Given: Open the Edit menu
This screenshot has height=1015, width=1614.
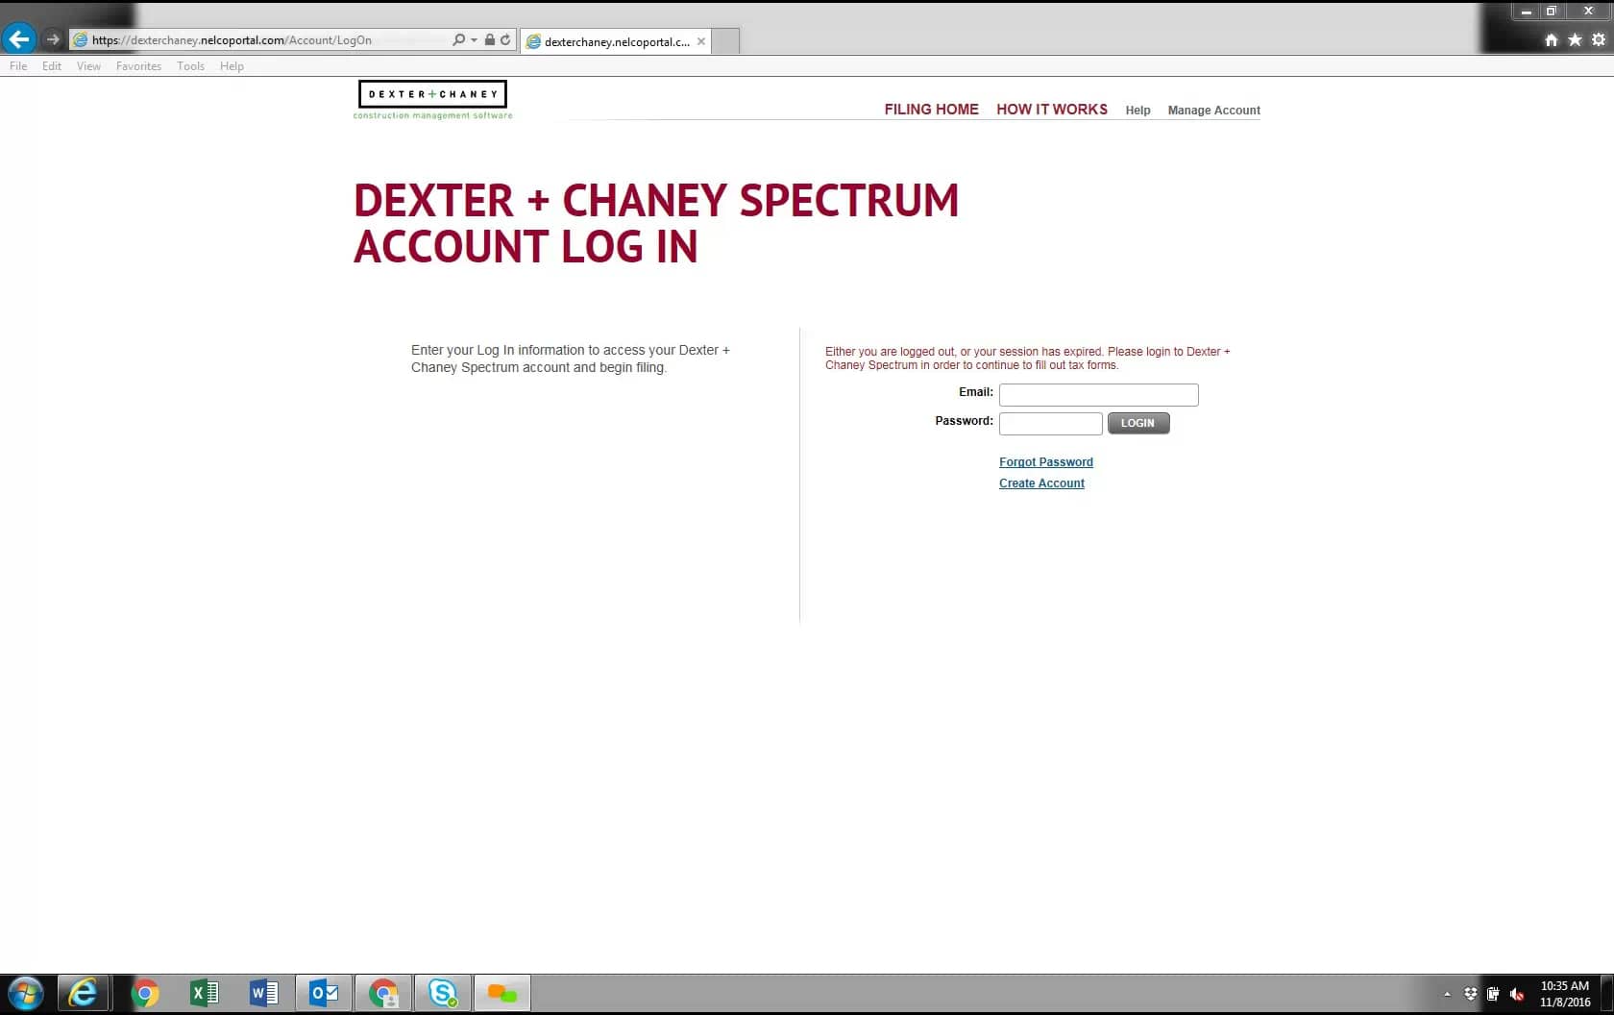Looking at the screenshot, I should tap(52, 66).
